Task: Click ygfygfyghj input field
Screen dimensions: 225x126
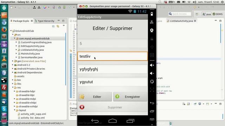Action: 112,69
